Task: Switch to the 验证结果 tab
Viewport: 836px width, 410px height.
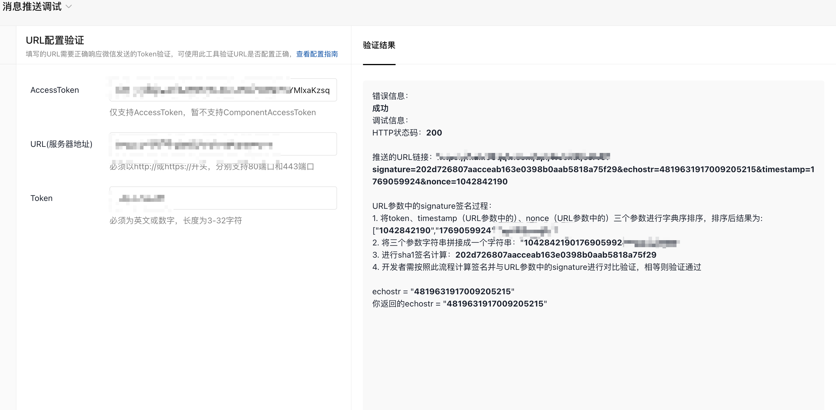Action: click(379, 45)
